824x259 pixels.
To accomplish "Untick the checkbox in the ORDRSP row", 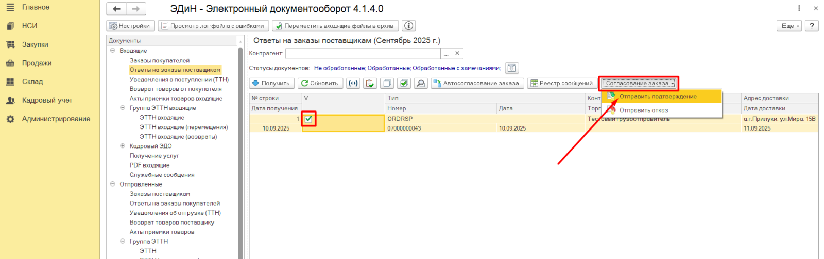I will coord(308,119).
